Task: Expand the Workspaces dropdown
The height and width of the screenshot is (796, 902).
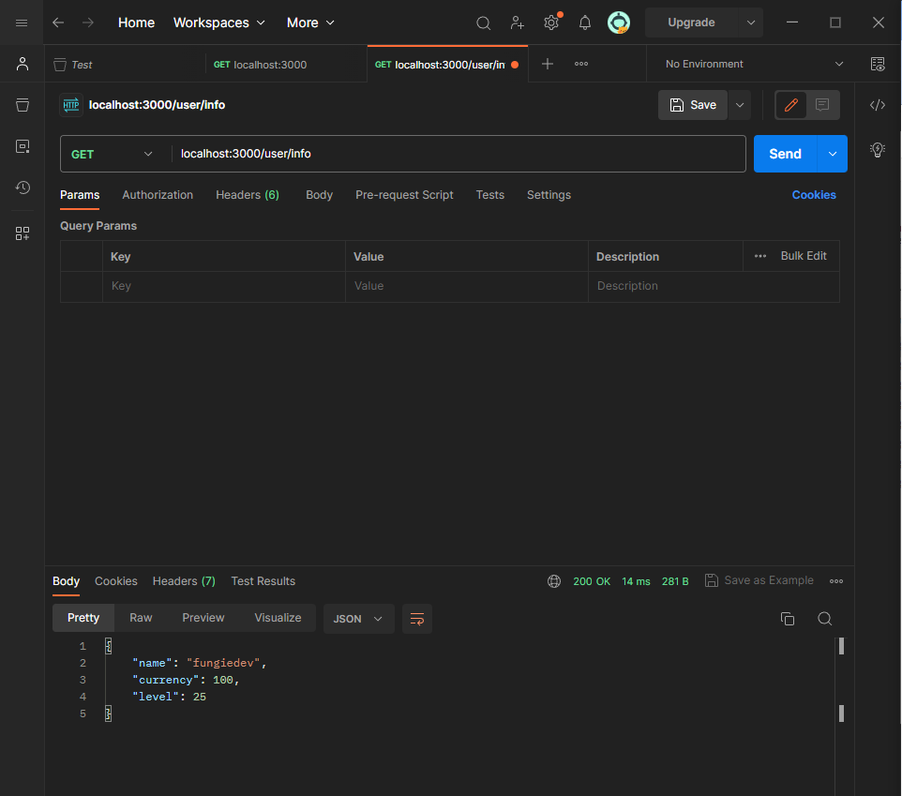Action: [219, 23]
